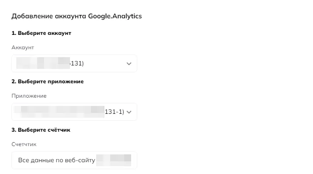Click the 'Аккаунт' field label
Viewport: 313px width, 174px height.
coord(23,48)
